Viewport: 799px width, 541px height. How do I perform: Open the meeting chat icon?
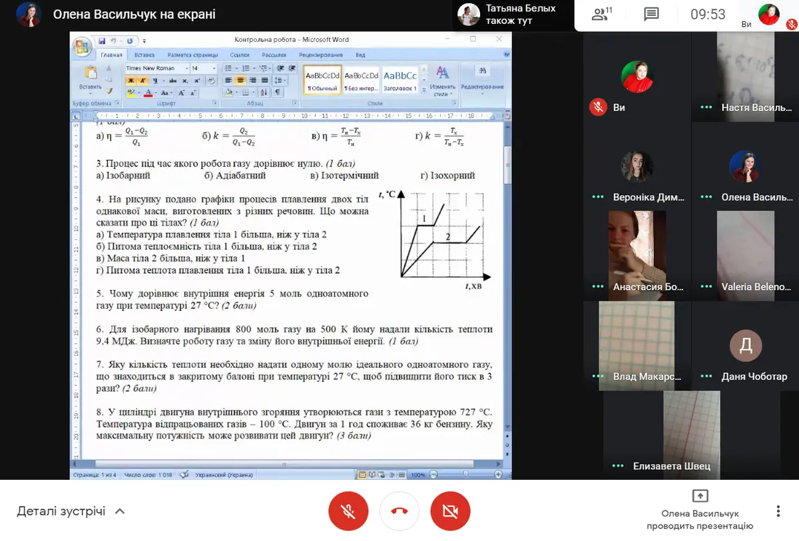click(x=651, y=15)
